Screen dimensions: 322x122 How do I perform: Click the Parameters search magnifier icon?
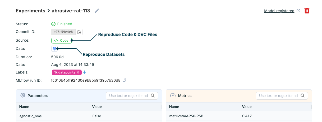[153, 96]
